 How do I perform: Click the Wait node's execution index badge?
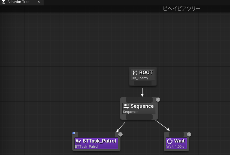coord(189,134)
